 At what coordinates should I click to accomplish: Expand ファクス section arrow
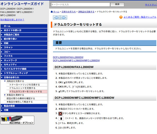pyautogui.click(x=2, y=56)
